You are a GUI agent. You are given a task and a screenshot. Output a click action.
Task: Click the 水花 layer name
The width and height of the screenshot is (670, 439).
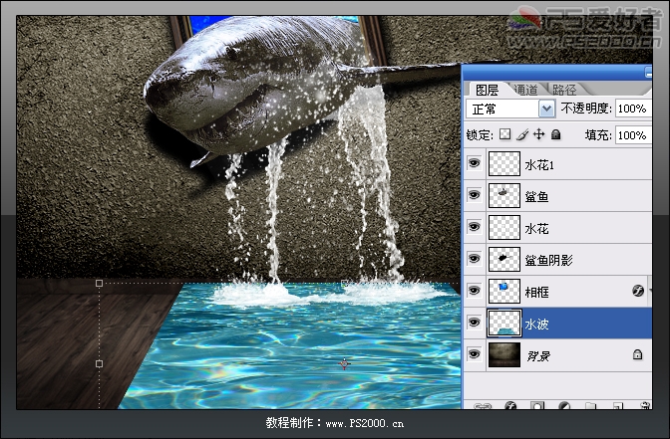pos(536,229)
